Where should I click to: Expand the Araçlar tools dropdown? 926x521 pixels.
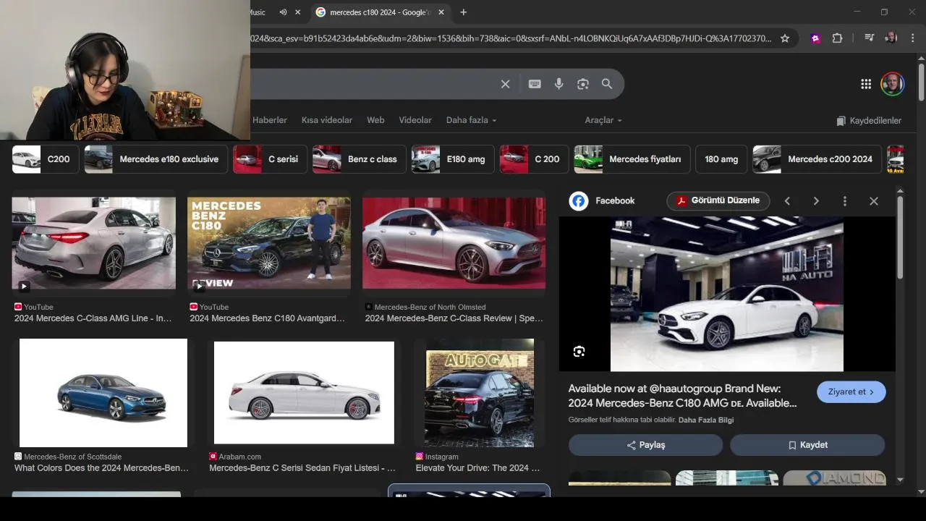point(603,120)
